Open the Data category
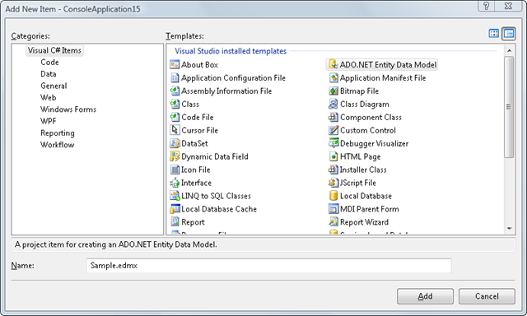The image size is (527, 316). pyautogui.click(x=49, y=74)
